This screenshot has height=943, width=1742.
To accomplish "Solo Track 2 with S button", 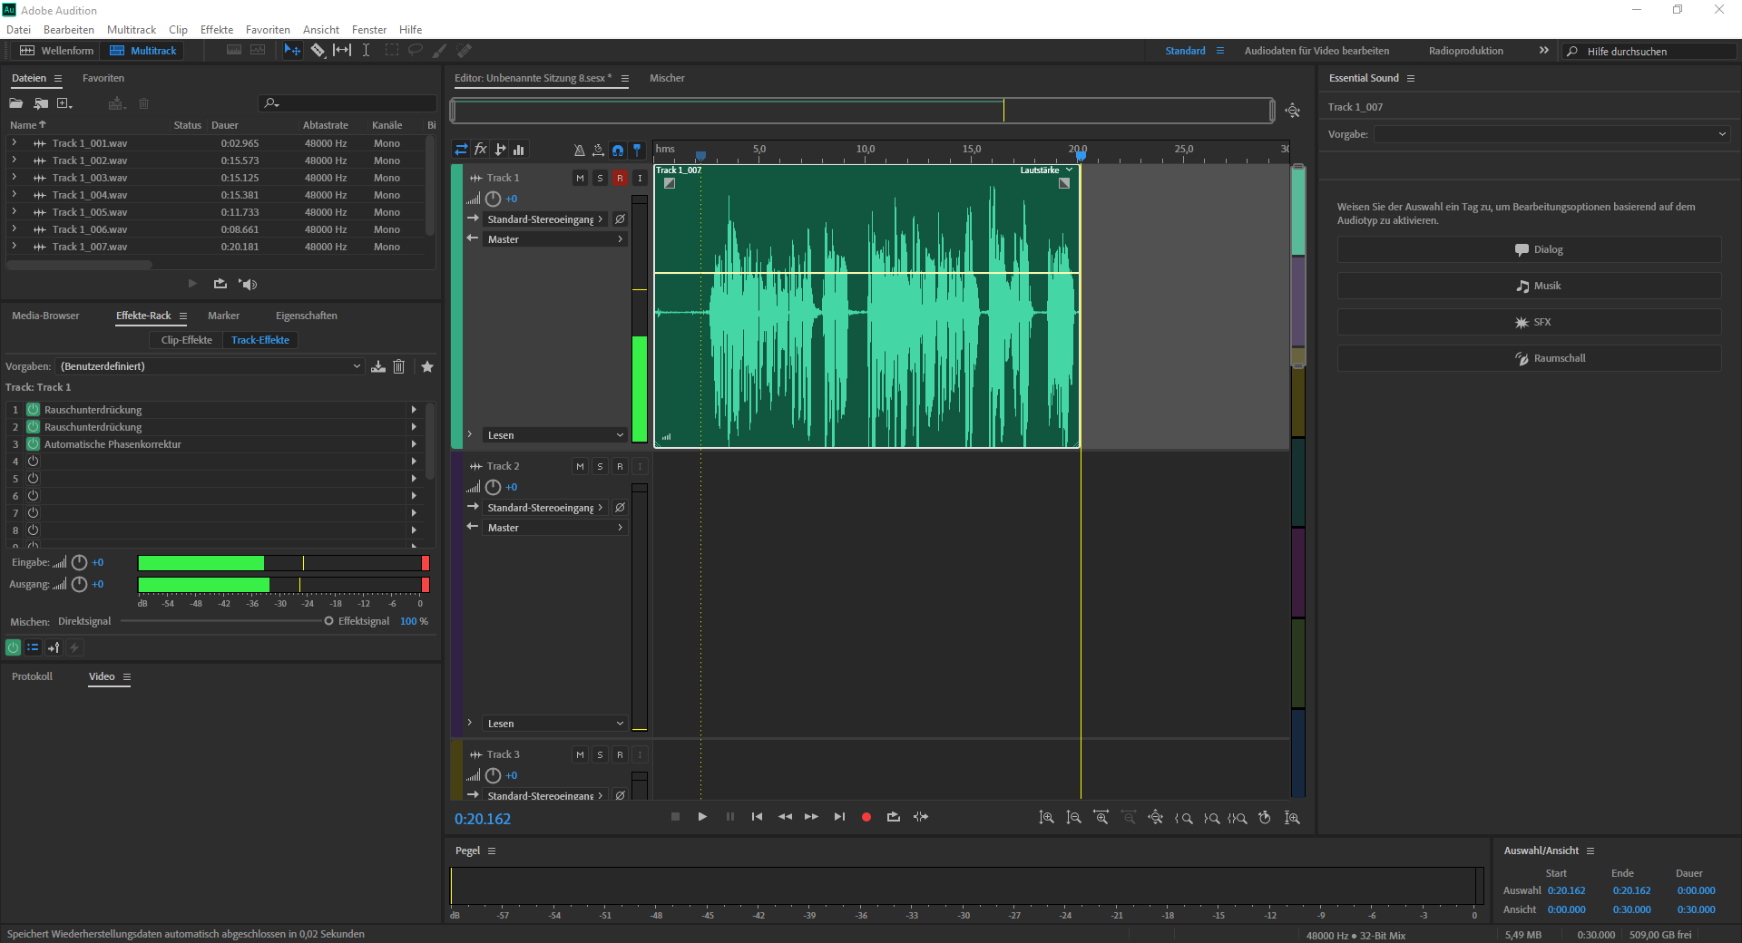I will click(600, 467).
